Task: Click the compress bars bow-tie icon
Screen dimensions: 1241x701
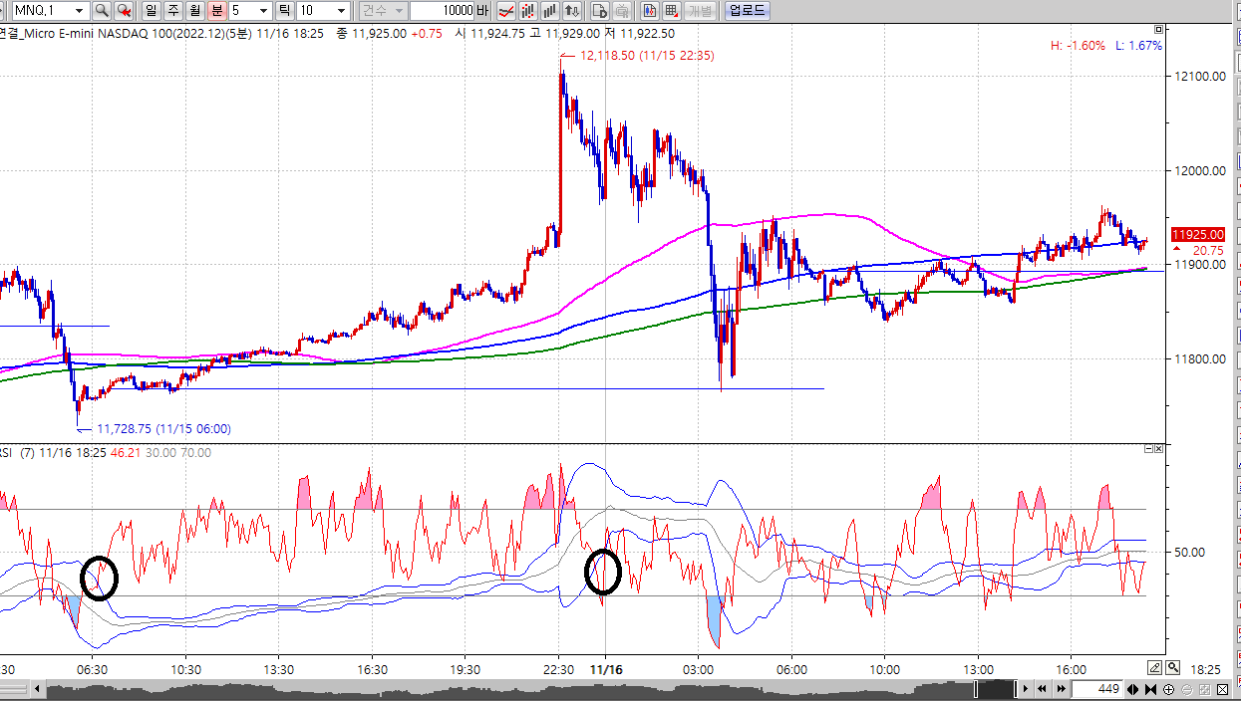Action: click(1151, 689)
